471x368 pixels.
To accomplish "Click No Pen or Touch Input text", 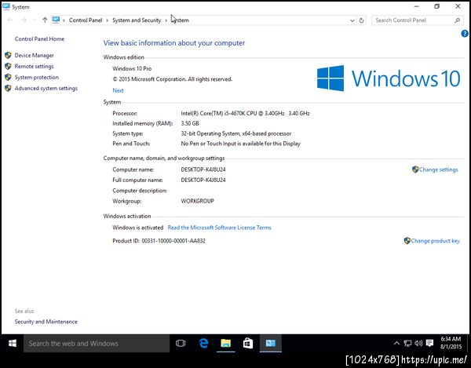I will tap(241, 144).
